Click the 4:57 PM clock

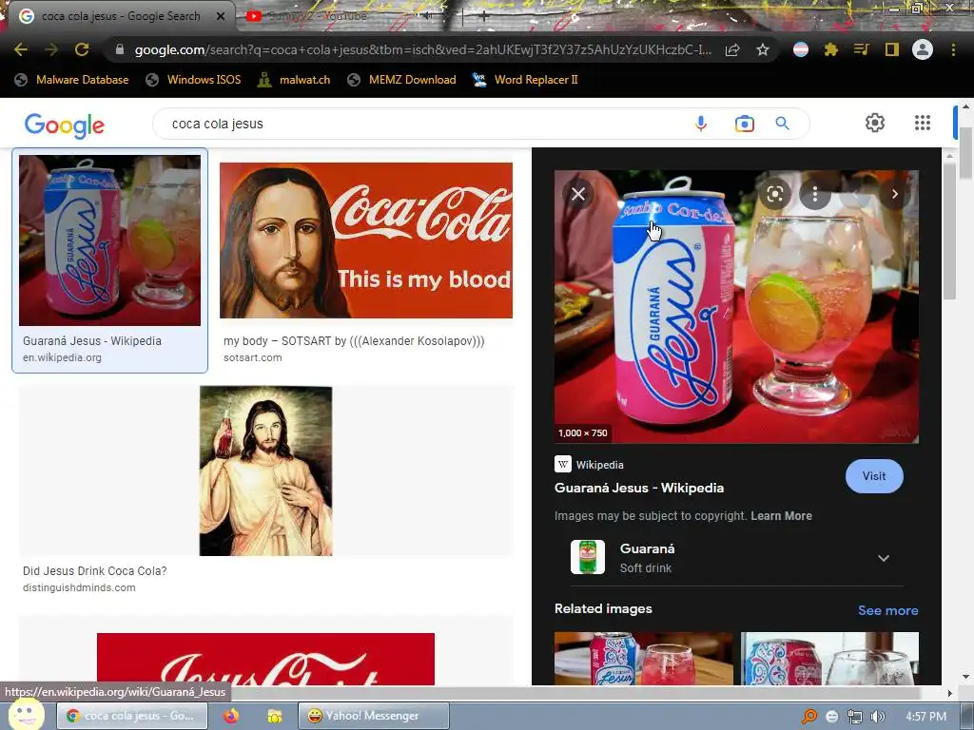(x=925, y=717)
